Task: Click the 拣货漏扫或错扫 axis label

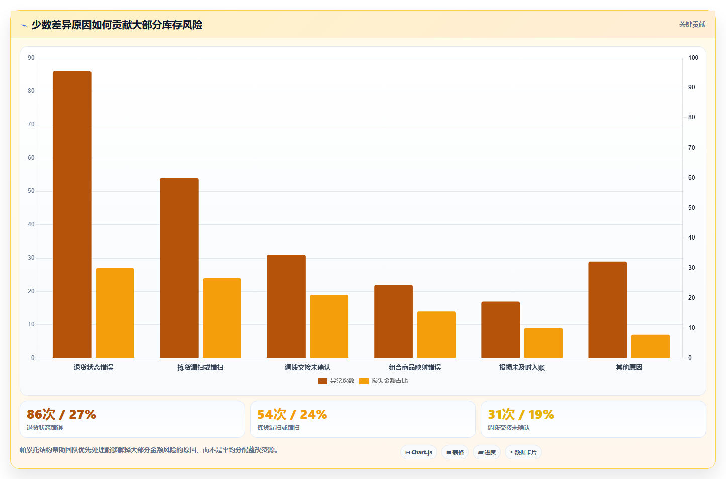Action: pos(201,368)
